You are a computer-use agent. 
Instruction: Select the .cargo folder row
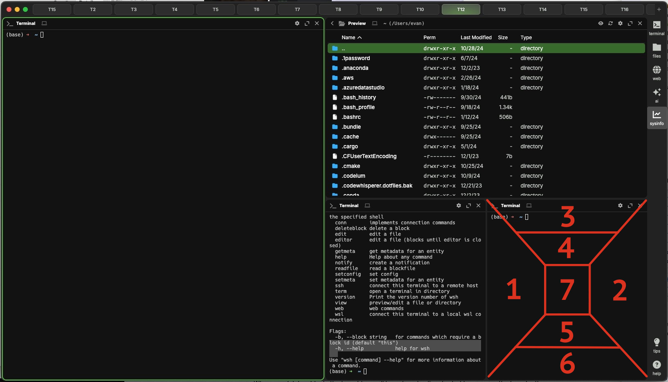486,146
